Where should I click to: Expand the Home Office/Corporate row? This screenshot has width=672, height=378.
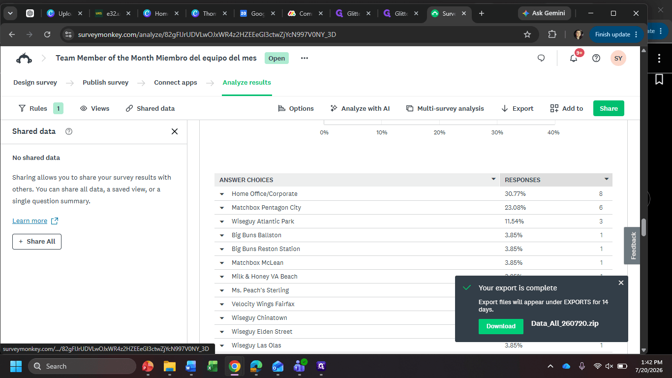[x=222, y=194]
